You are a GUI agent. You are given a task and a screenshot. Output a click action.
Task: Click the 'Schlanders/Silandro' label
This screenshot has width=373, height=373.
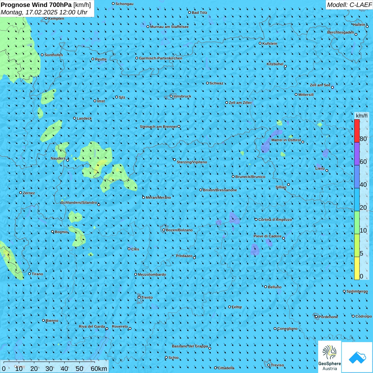79,202
